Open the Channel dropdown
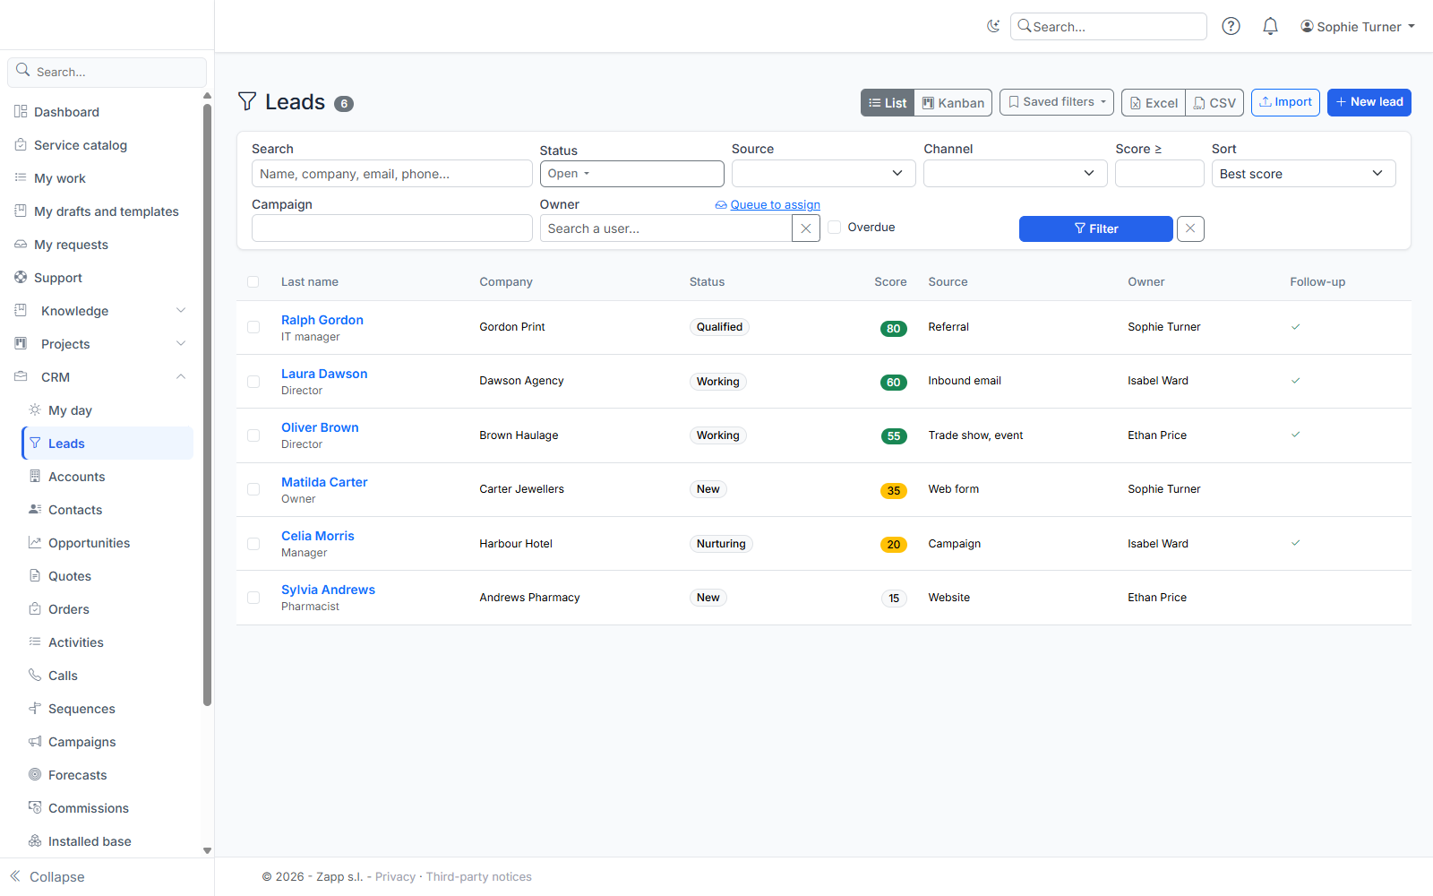Viewport: 1433px width, 896px height. coord(1015,173)
